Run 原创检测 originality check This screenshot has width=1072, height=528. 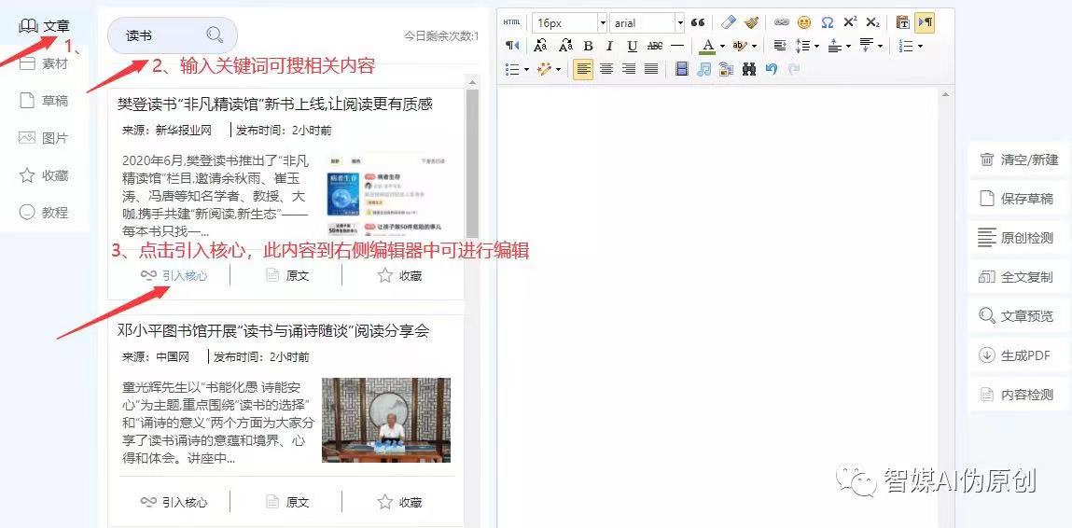[x=1020, y=238]
